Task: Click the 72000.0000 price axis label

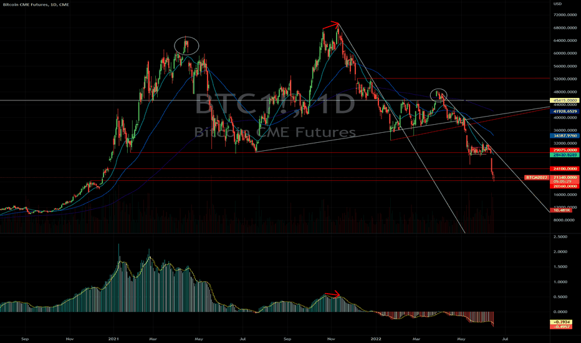Action: [565, 15]
